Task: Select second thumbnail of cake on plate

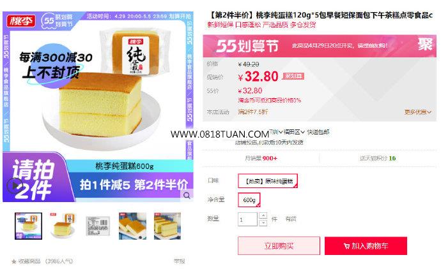Action: (63, 226)
